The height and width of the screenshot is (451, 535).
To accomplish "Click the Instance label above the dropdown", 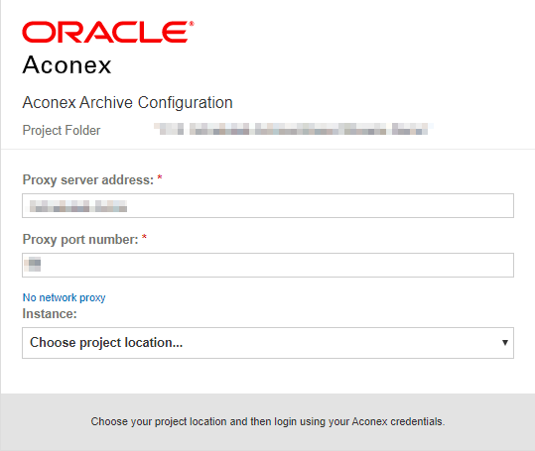I will point(50,314).
